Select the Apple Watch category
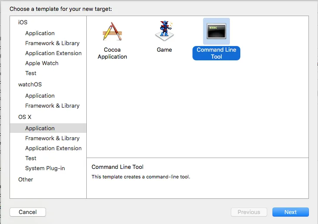 pyautogui.click(x=42, y=63)
